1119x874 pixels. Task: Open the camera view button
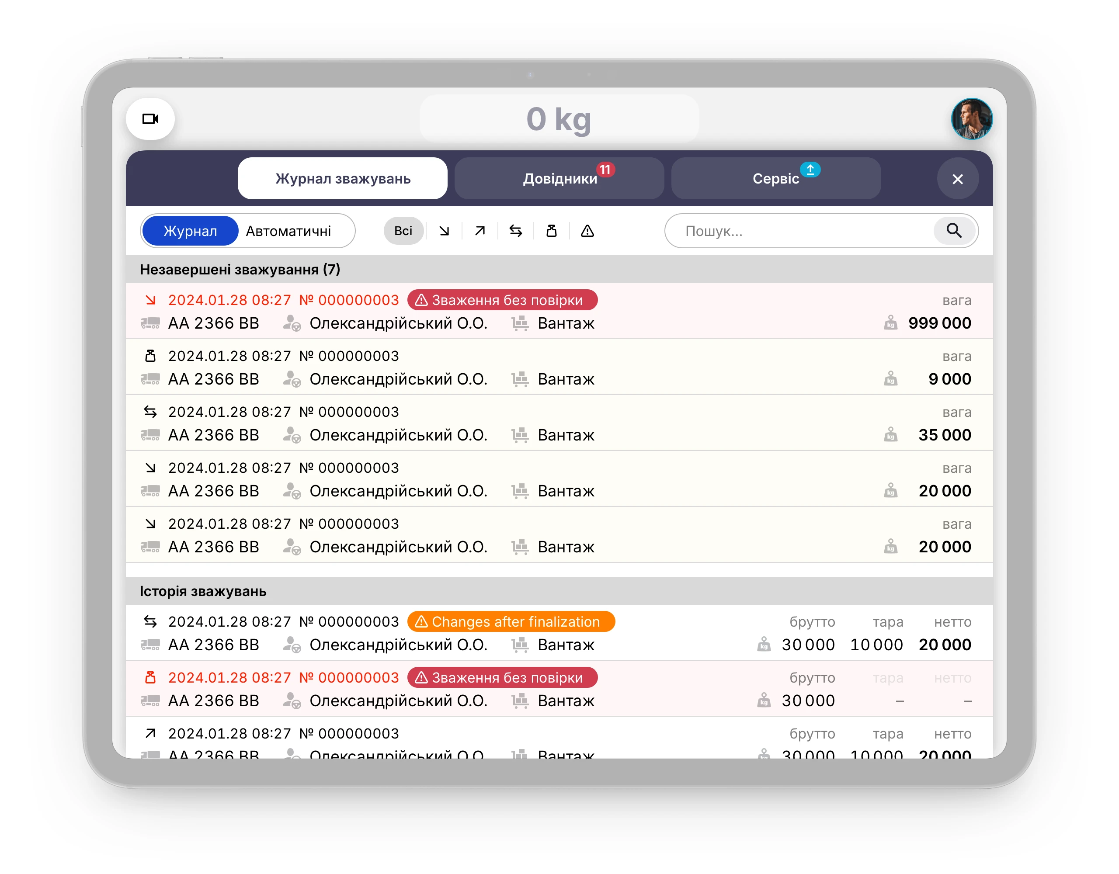150,119
